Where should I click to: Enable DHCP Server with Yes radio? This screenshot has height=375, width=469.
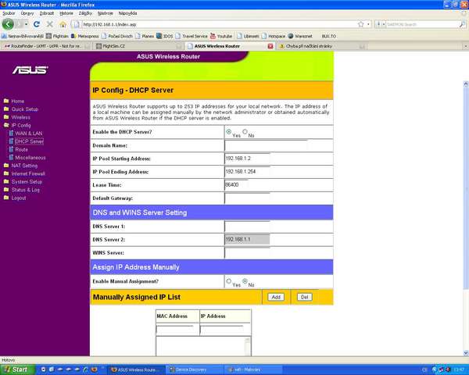click(x=229, y=131)
